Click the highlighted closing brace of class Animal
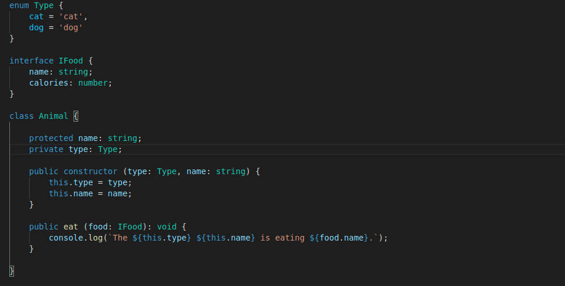 point(12,271)
